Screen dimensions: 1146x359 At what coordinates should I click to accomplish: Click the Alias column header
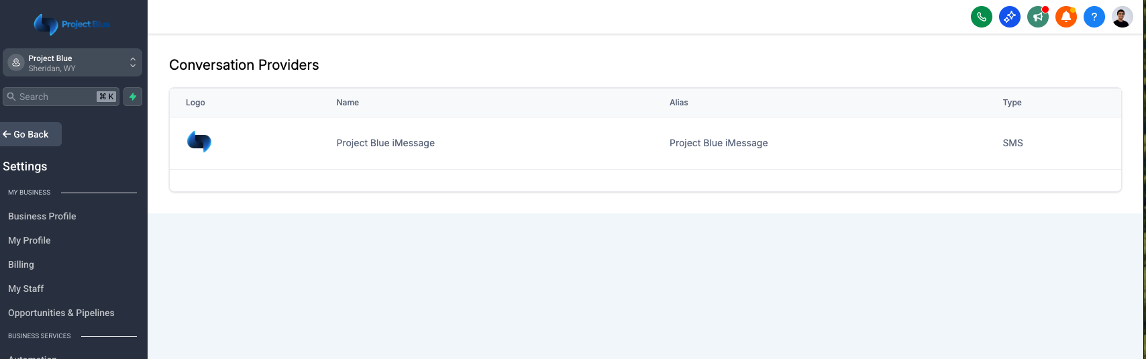tap(678, 103)
